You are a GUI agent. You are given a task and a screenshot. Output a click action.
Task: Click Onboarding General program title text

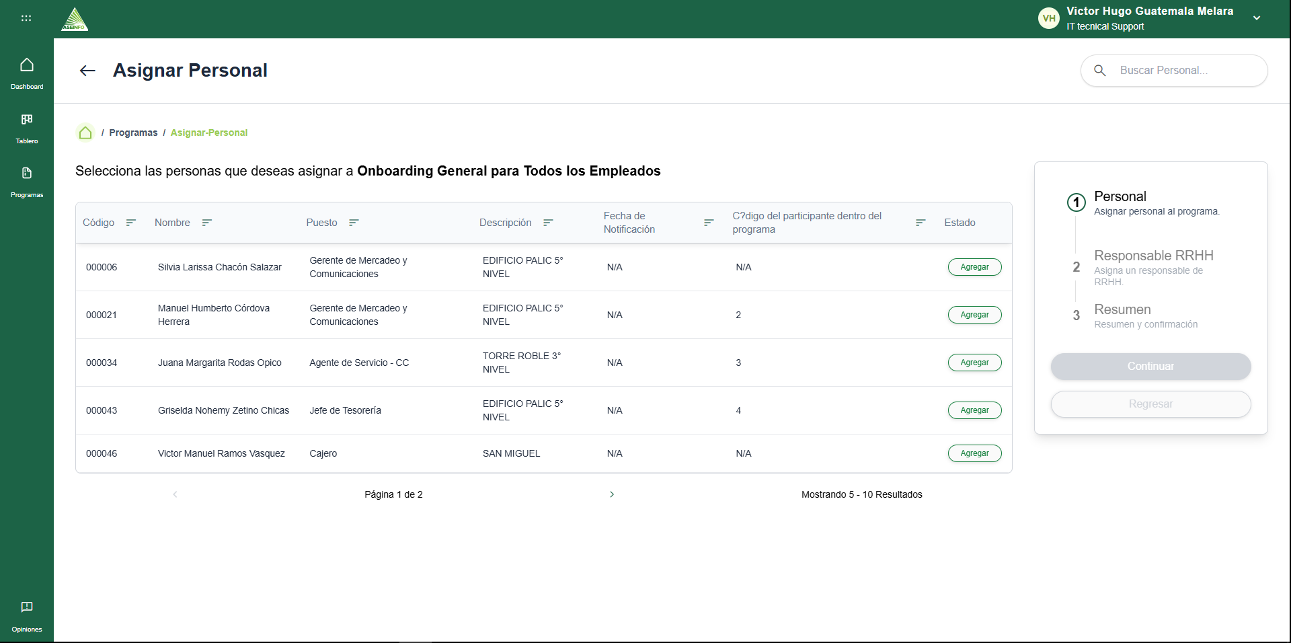508,171
